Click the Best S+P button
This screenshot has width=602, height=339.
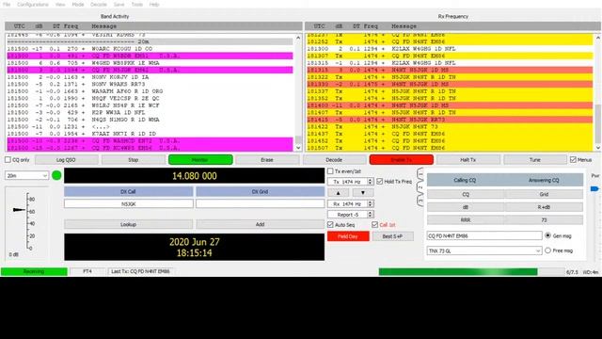392,236
